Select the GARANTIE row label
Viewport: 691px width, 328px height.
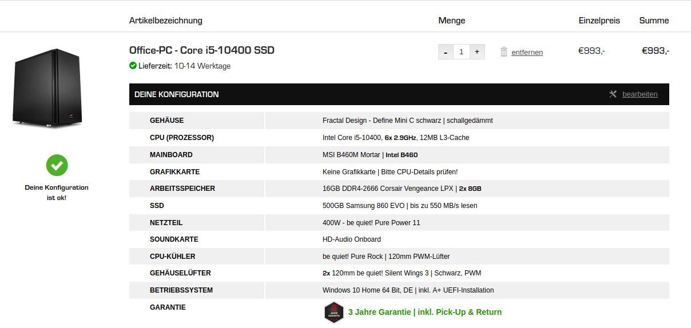coord(168,307)
